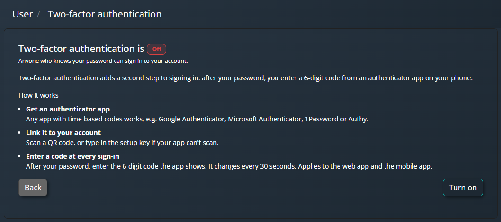Select the 'Enter a code at every sign-in' title
501x222 pixels.
pos(72,156)
